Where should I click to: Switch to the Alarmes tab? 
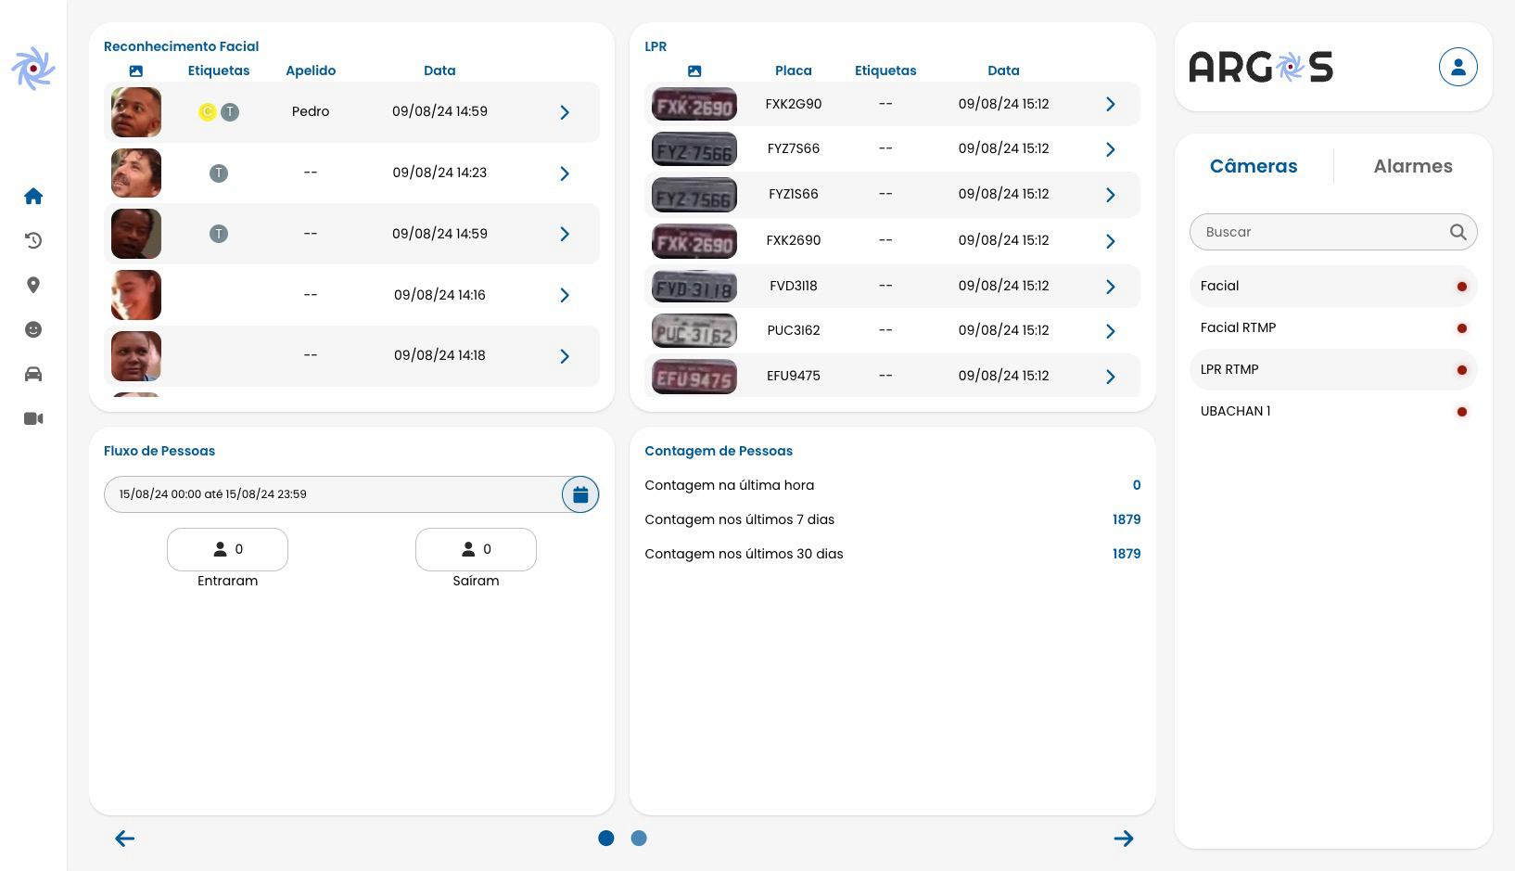click(1412, 166)
